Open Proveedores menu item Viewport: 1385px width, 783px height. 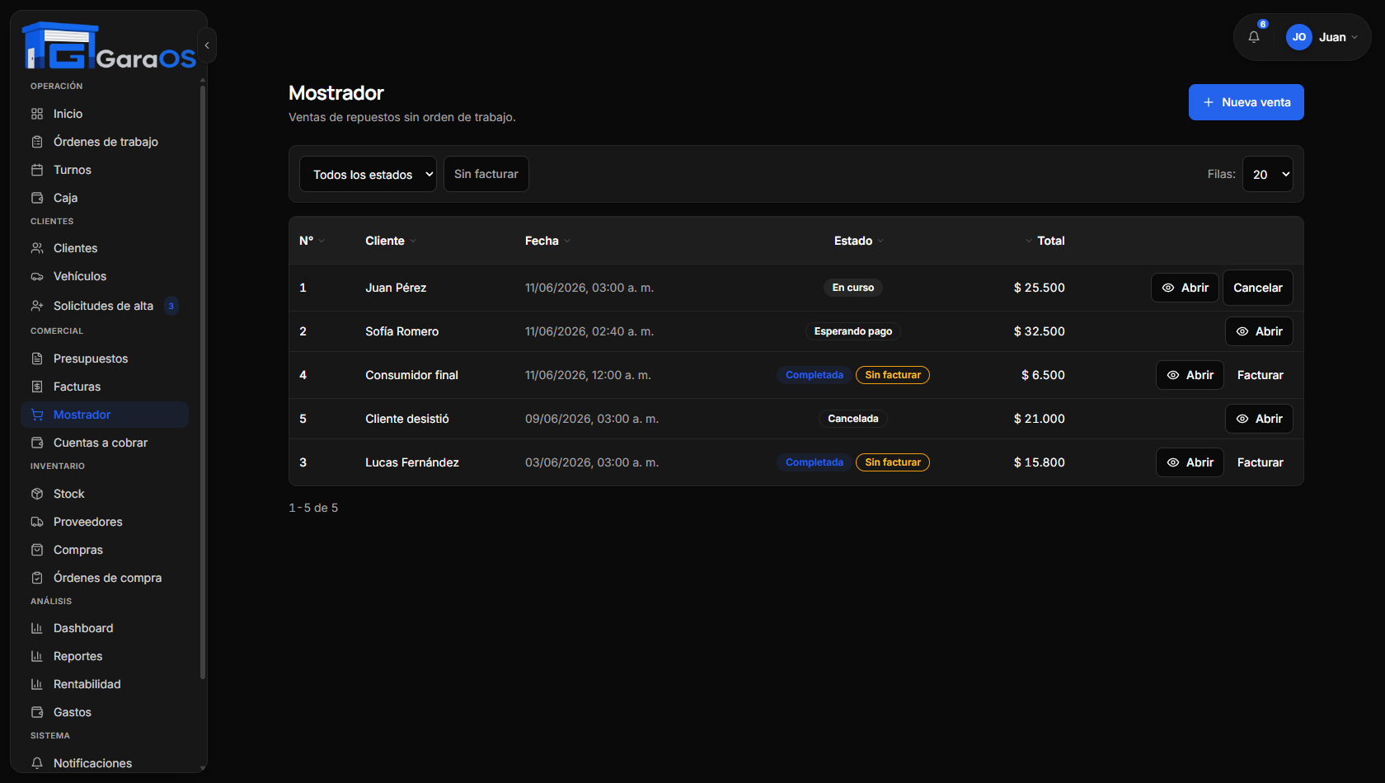[105, 522]
